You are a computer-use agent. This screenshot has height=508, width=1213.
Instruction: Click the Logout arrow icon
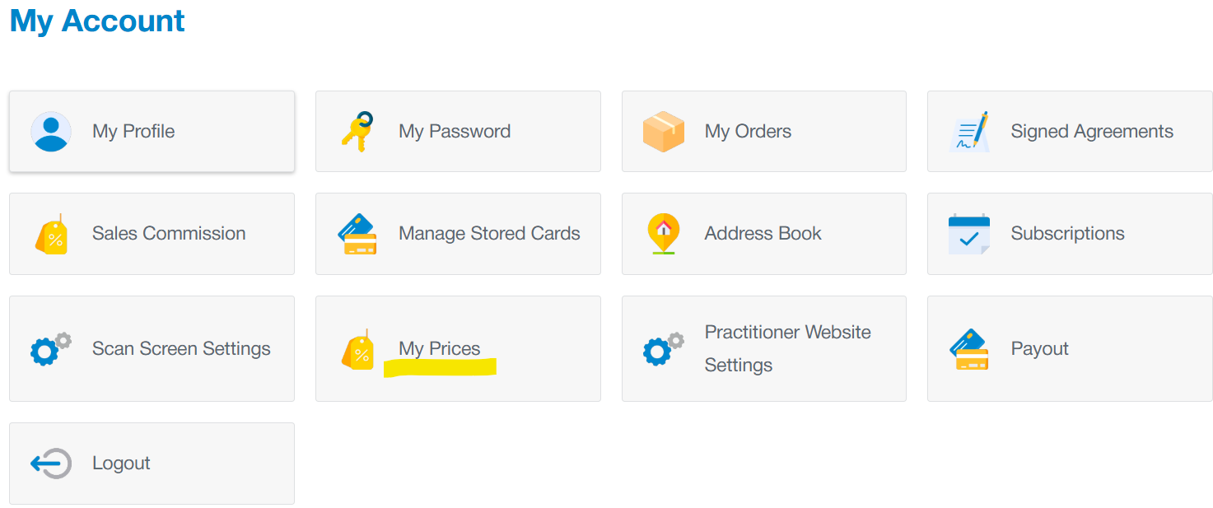pyautogui.click(x=51, y=464)
